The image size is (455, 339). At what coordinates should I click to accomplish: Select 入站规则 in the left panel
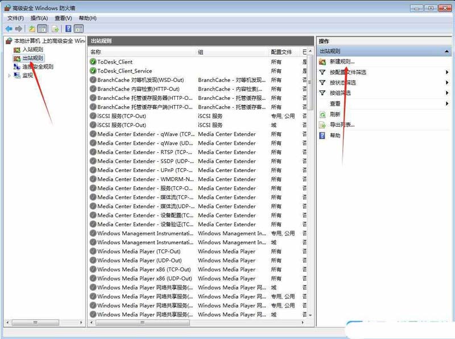pyautogui.click(x=30, y=49)
